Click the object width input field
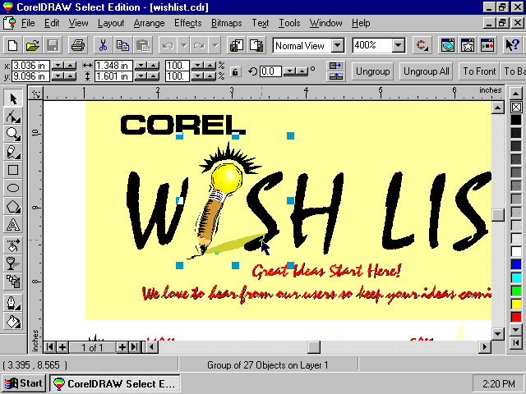The width and height of the screenshot is (526, 394). (x=113, y=66)
